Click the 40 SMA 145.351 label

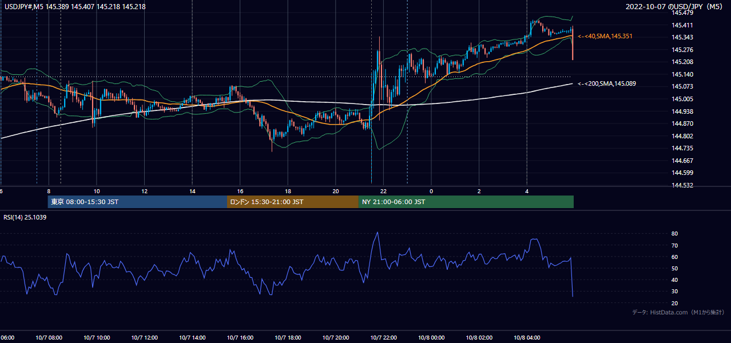pos(605,36)
